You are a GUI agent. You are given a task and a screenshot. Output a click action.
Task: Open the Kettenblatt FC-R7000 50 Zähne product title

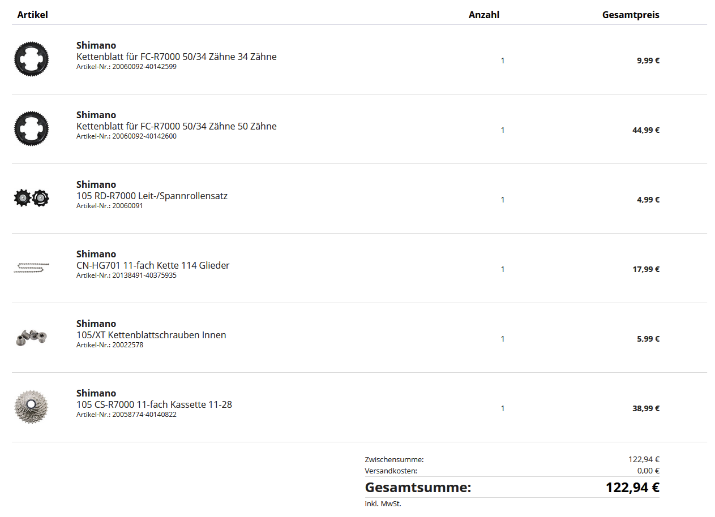pos(176,126)
